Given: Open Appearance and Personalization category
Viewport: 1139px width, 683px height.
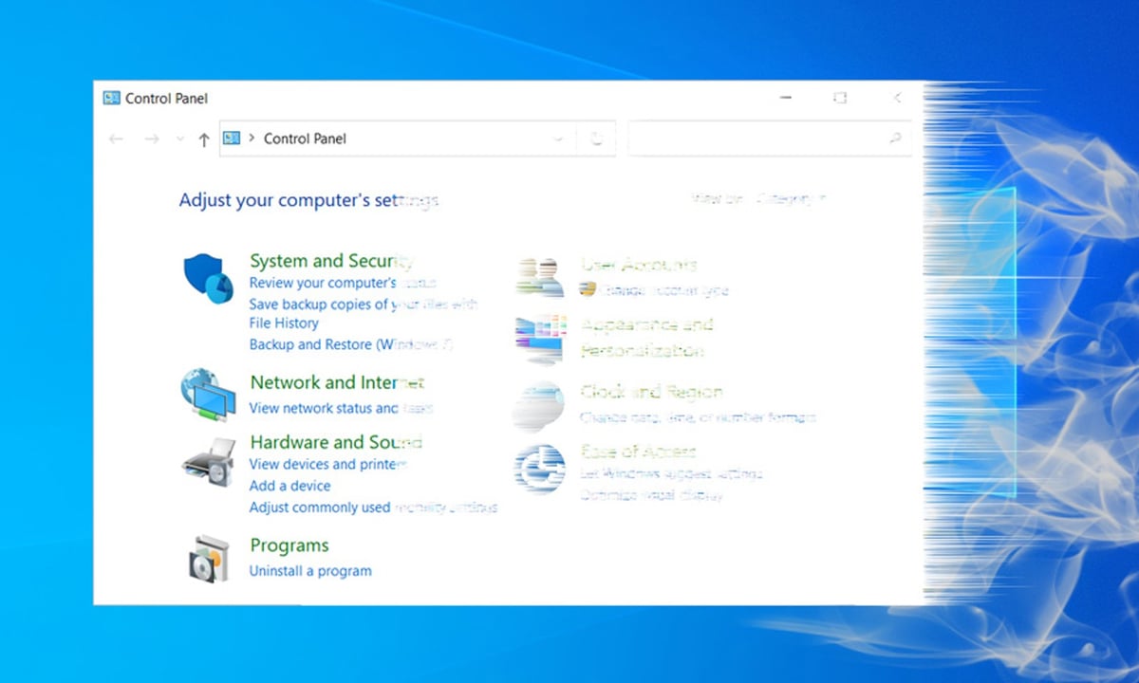Looking at the screenshot, I should [x=646, y=338].
